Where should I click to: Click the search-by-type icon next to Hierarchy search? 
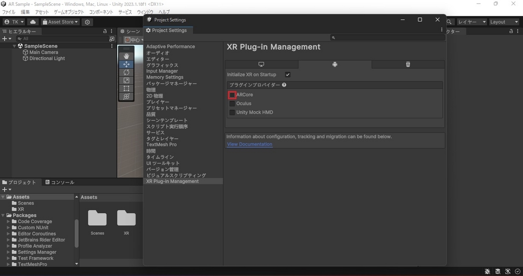(x=112, y=39)
